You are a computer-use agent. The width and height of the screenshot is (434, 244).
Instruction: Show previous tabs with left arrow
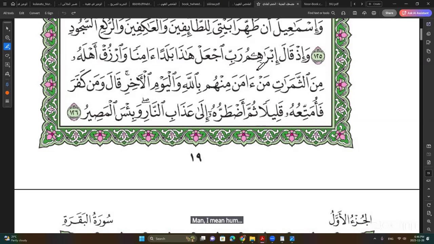355,4
